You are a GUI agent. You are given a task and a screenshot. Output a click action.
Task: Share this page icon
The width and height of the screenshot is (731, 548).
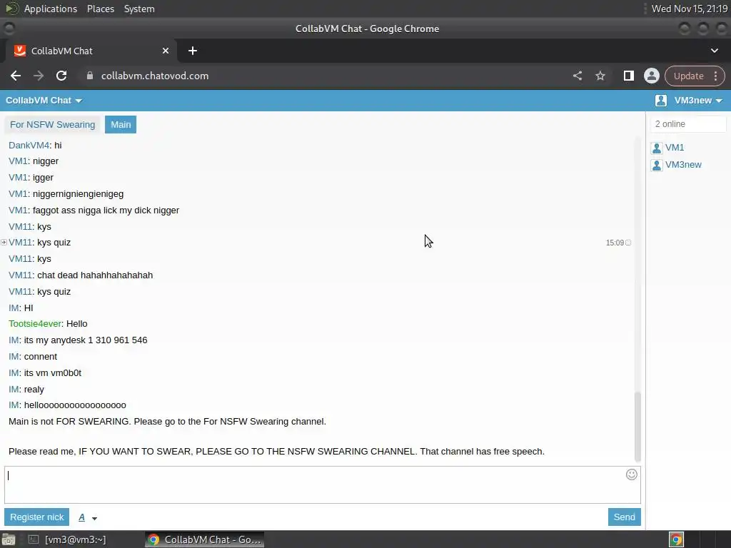click(x=578, y=76)
